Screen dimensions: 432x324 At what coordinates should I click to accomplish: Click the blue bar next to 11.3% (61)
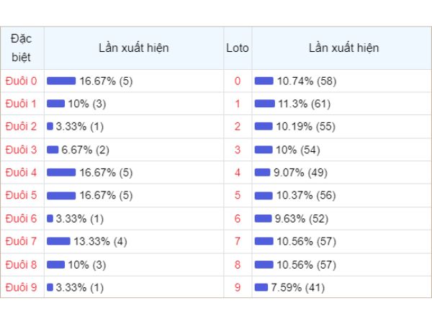click(x=265, y=104)
